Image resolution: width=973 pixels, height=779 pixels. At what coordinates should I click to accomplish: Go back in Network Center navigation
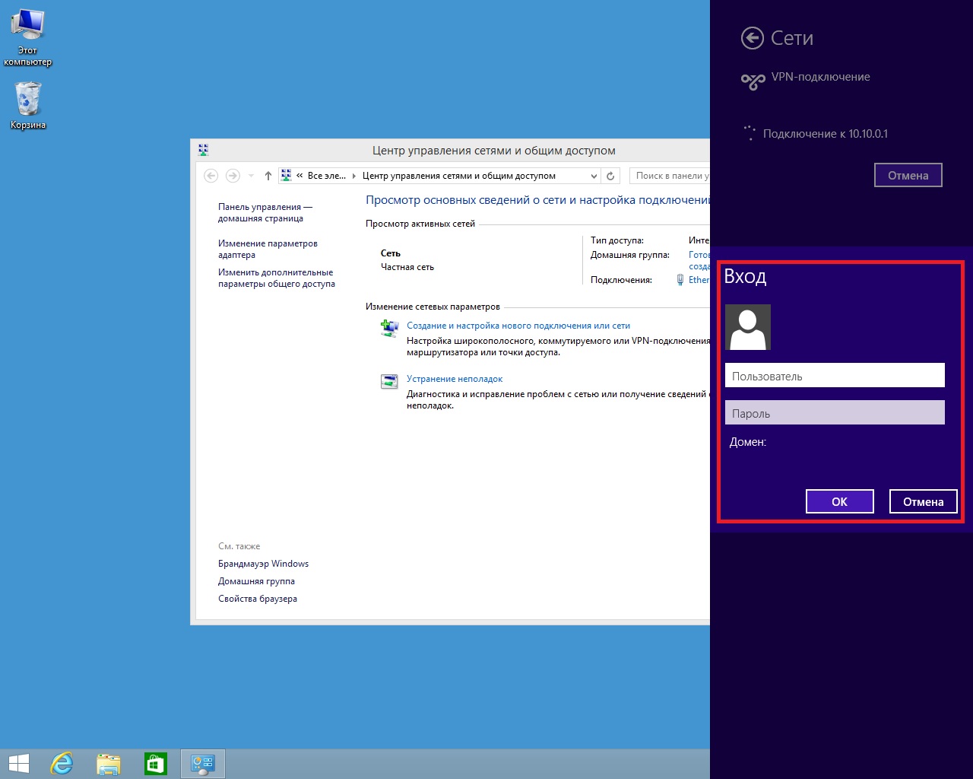(211, 176)
